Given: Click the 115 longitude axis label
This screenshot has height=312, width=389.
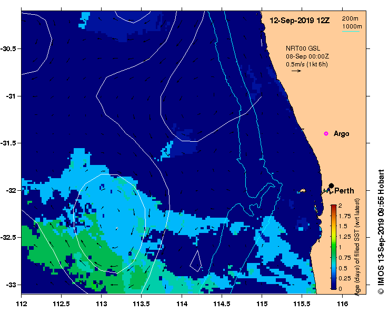Looking at the screenshot, I should pos(262,304).
